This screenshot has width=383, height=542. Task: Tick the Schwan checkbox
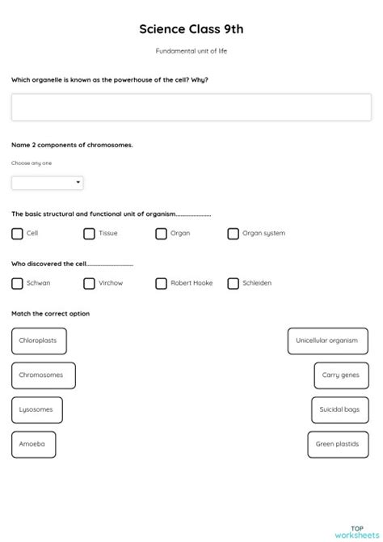click(x=17, y=283)
